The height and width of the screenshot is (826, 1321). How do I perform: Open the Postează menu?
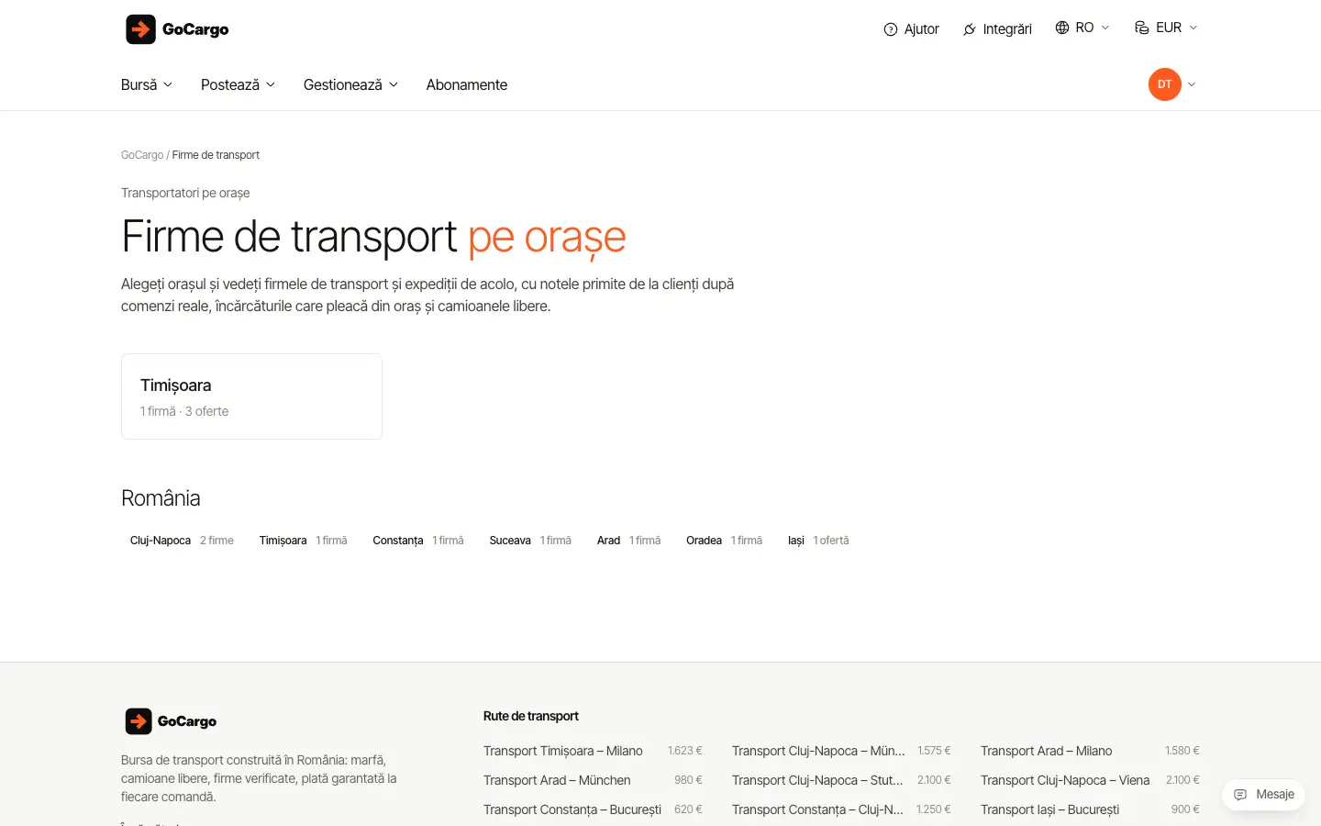click(x=238, y=84)
